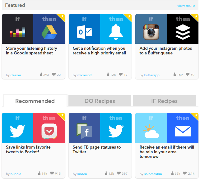Click the Instagram camera icon
The width and height of the screenshot is (200, 180).
151,32
